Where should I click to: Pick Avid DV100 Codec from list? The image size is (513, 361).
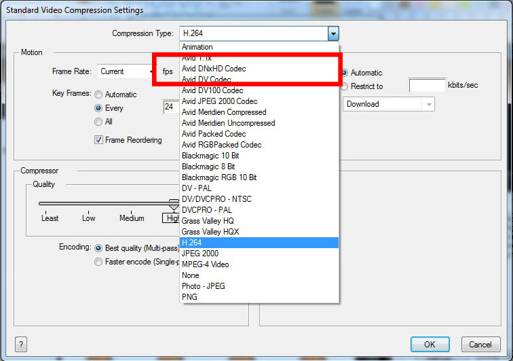point(259,90)
